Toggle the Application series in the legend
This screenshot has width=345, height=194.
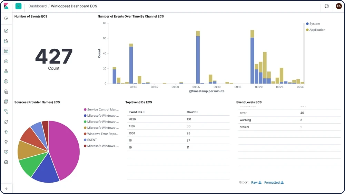click(317, 30)
